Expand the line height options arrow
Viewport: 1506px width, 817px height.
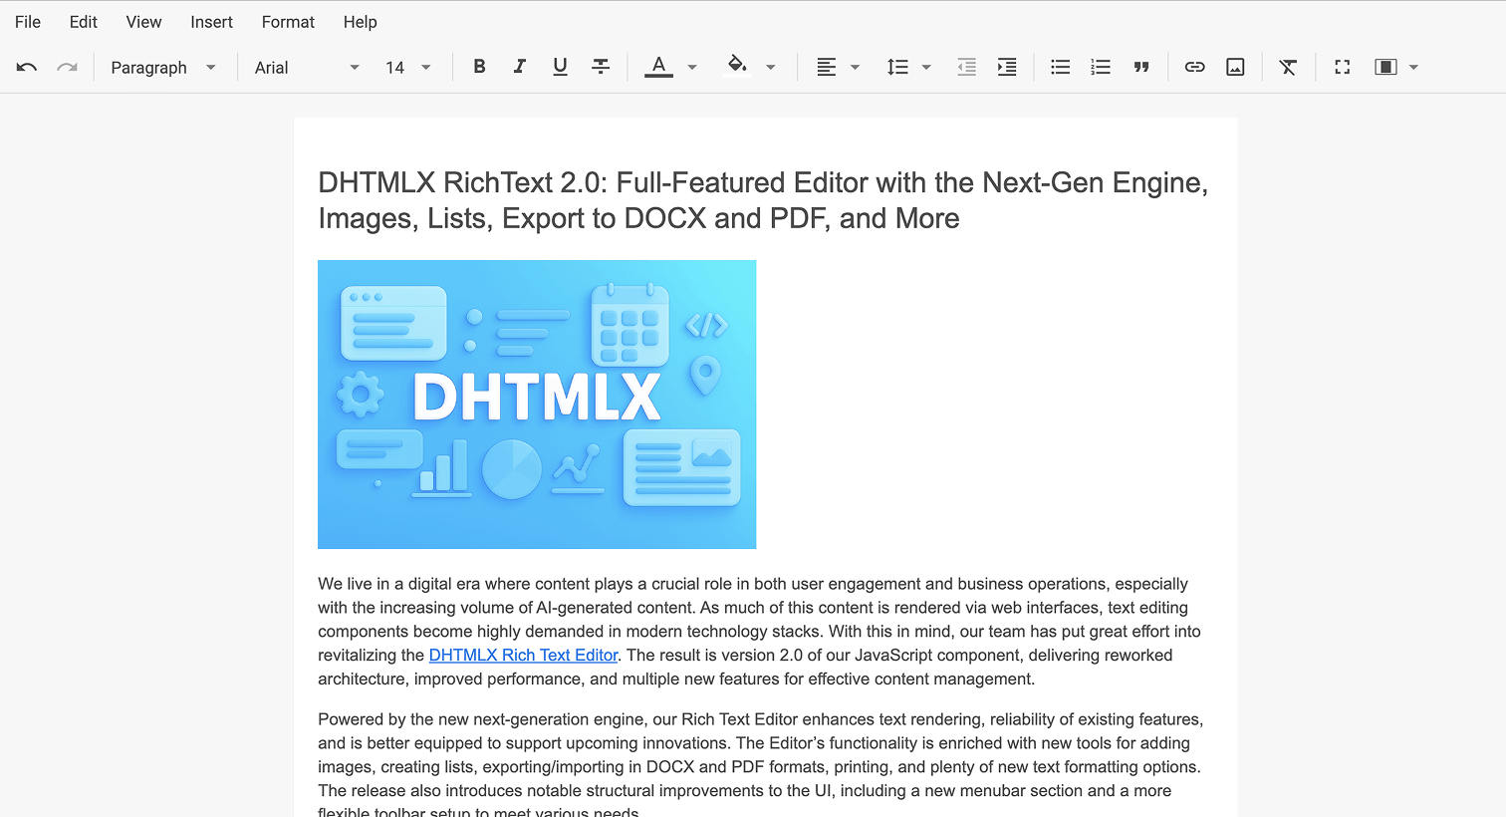(x=926, y=67)
